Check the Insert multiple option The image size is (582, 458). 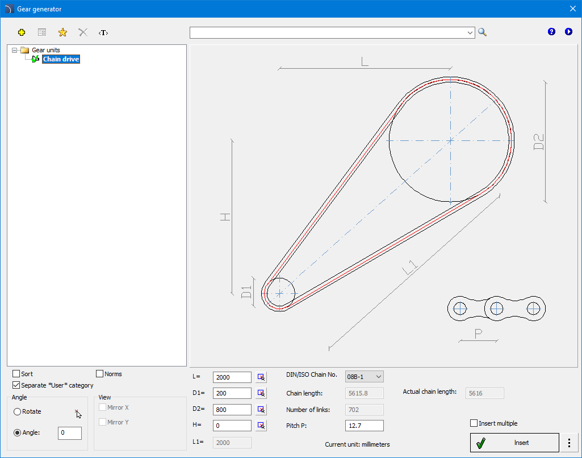[x=474, y=423]
